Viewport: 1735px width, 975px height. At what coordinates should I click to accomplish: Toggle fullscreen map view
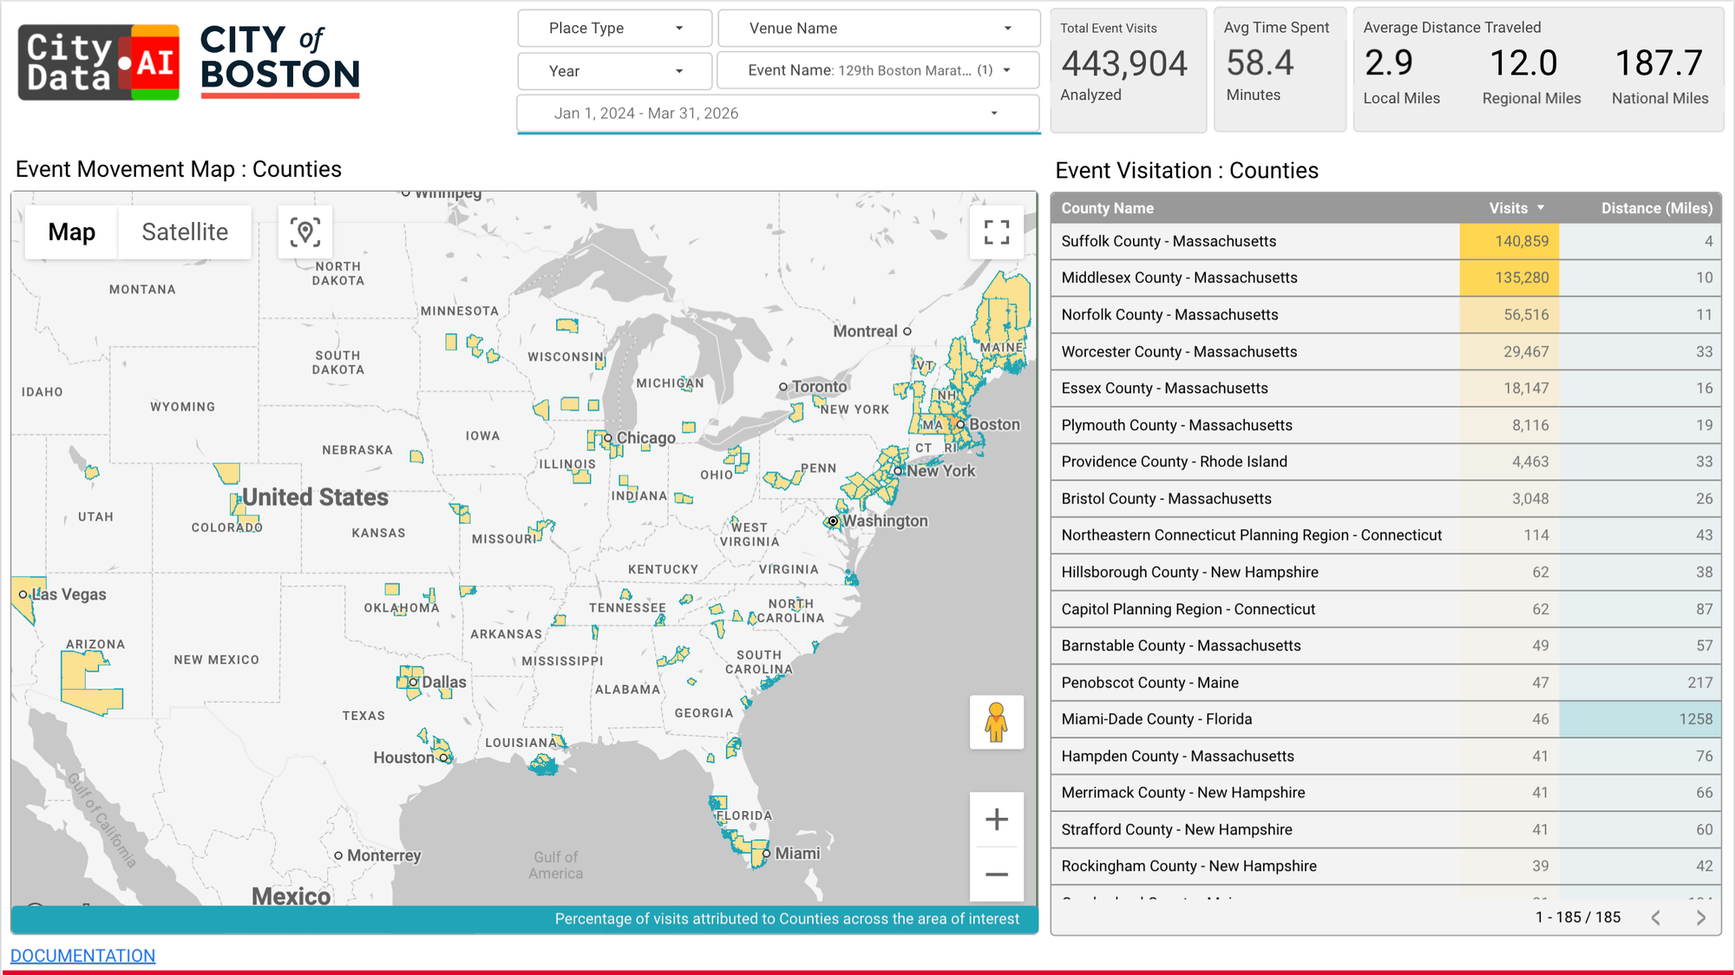click(996, 232)
